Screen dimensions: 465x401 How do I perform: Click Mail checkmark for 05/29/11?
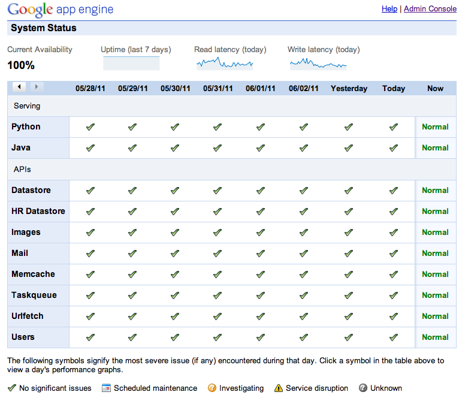tap(132, 254)
